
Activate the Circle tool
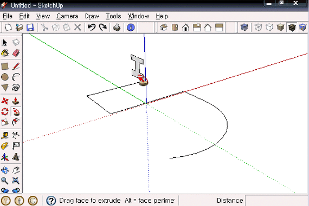tap(5, 77)
